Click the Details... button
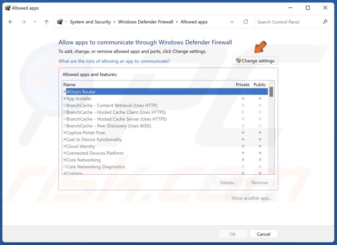Viewport: 337px width, 245px height. (228, 182)
